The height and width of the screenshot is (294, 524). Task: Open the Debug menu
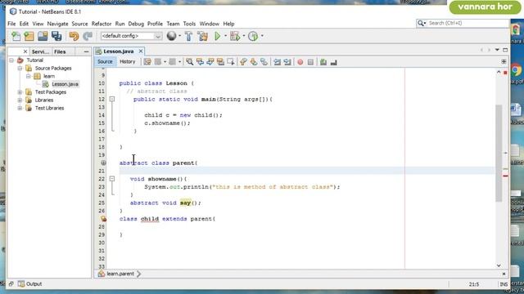tap(136, 24)
